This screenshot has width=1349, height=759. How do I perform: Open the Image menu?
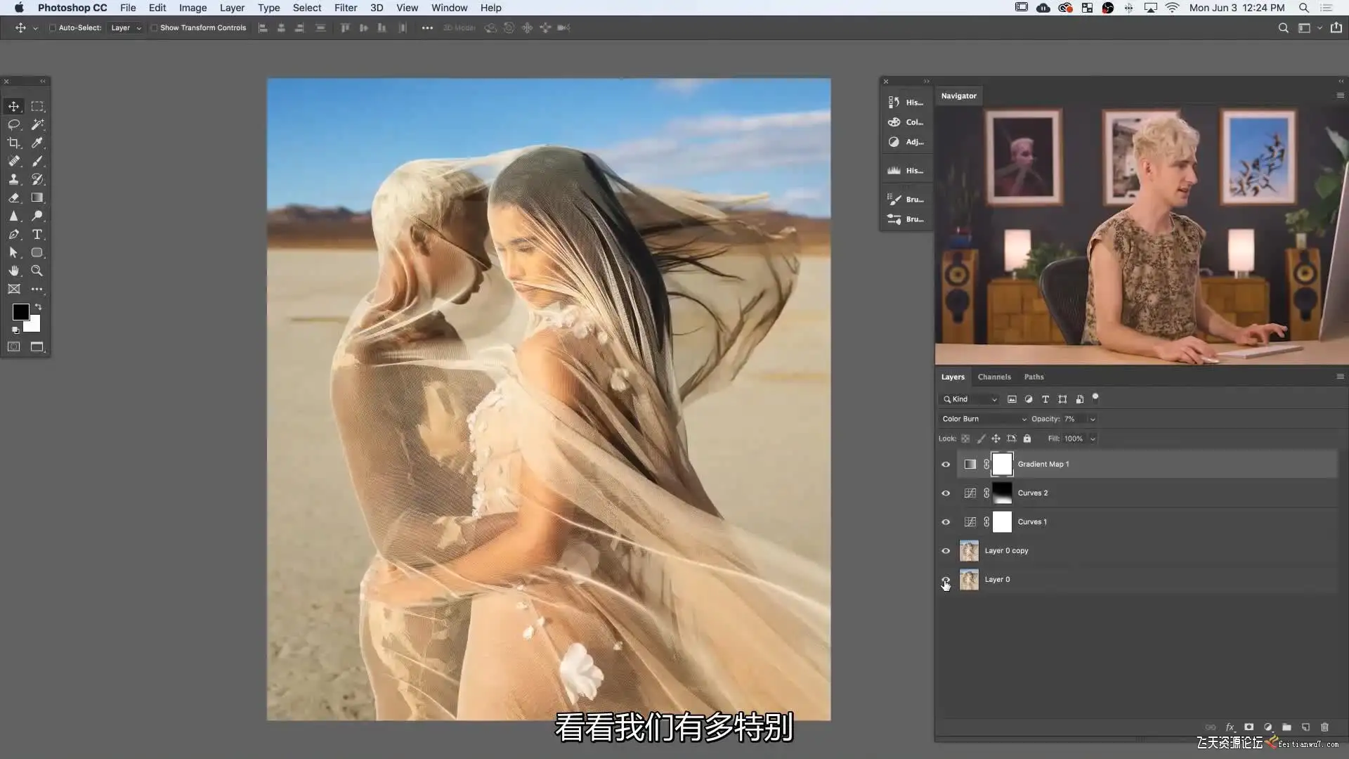(193, 8)
